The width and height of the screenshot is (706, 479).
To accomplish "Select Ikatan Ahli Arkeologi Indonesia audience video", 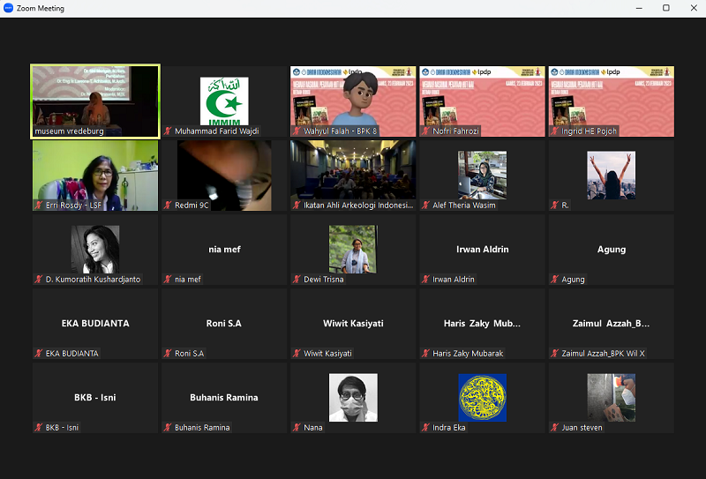I will point(353,176).
